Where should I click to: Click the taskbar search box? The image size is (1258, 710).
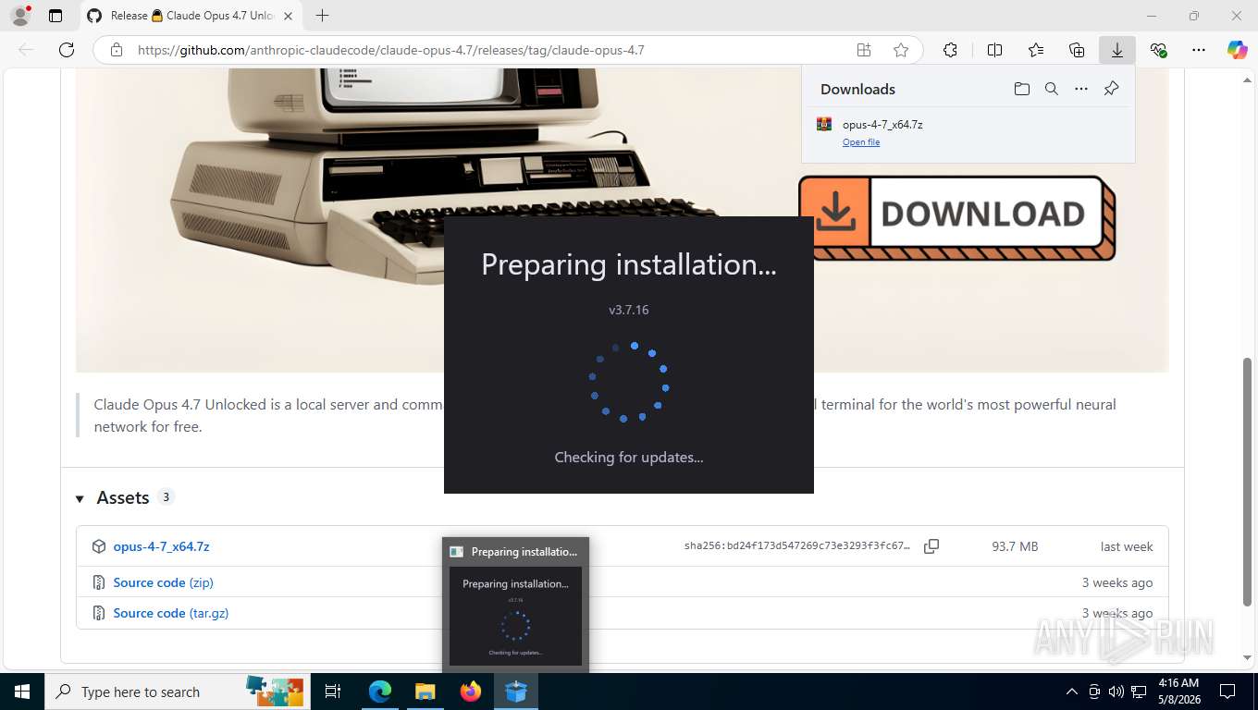click(178, 692)
